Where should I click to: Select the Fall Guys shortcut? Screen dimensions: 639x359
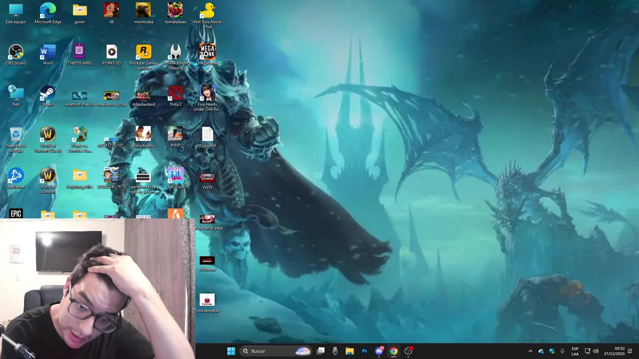tap(175, 179)
